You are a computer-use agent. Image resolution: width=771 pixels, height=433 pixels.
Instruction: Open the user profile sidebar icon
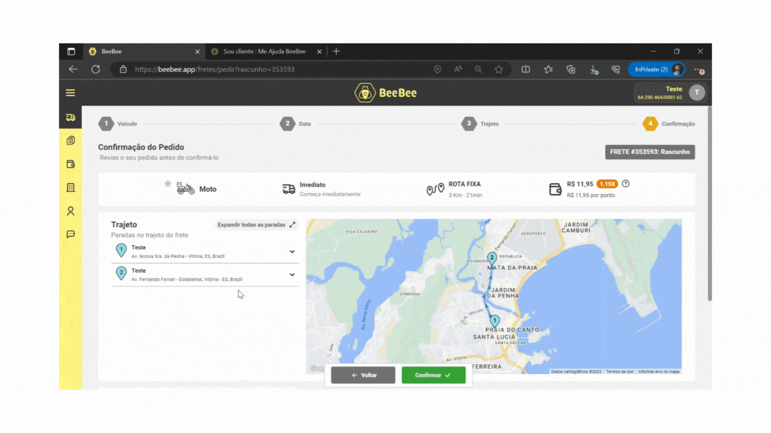tap(71, 211)
